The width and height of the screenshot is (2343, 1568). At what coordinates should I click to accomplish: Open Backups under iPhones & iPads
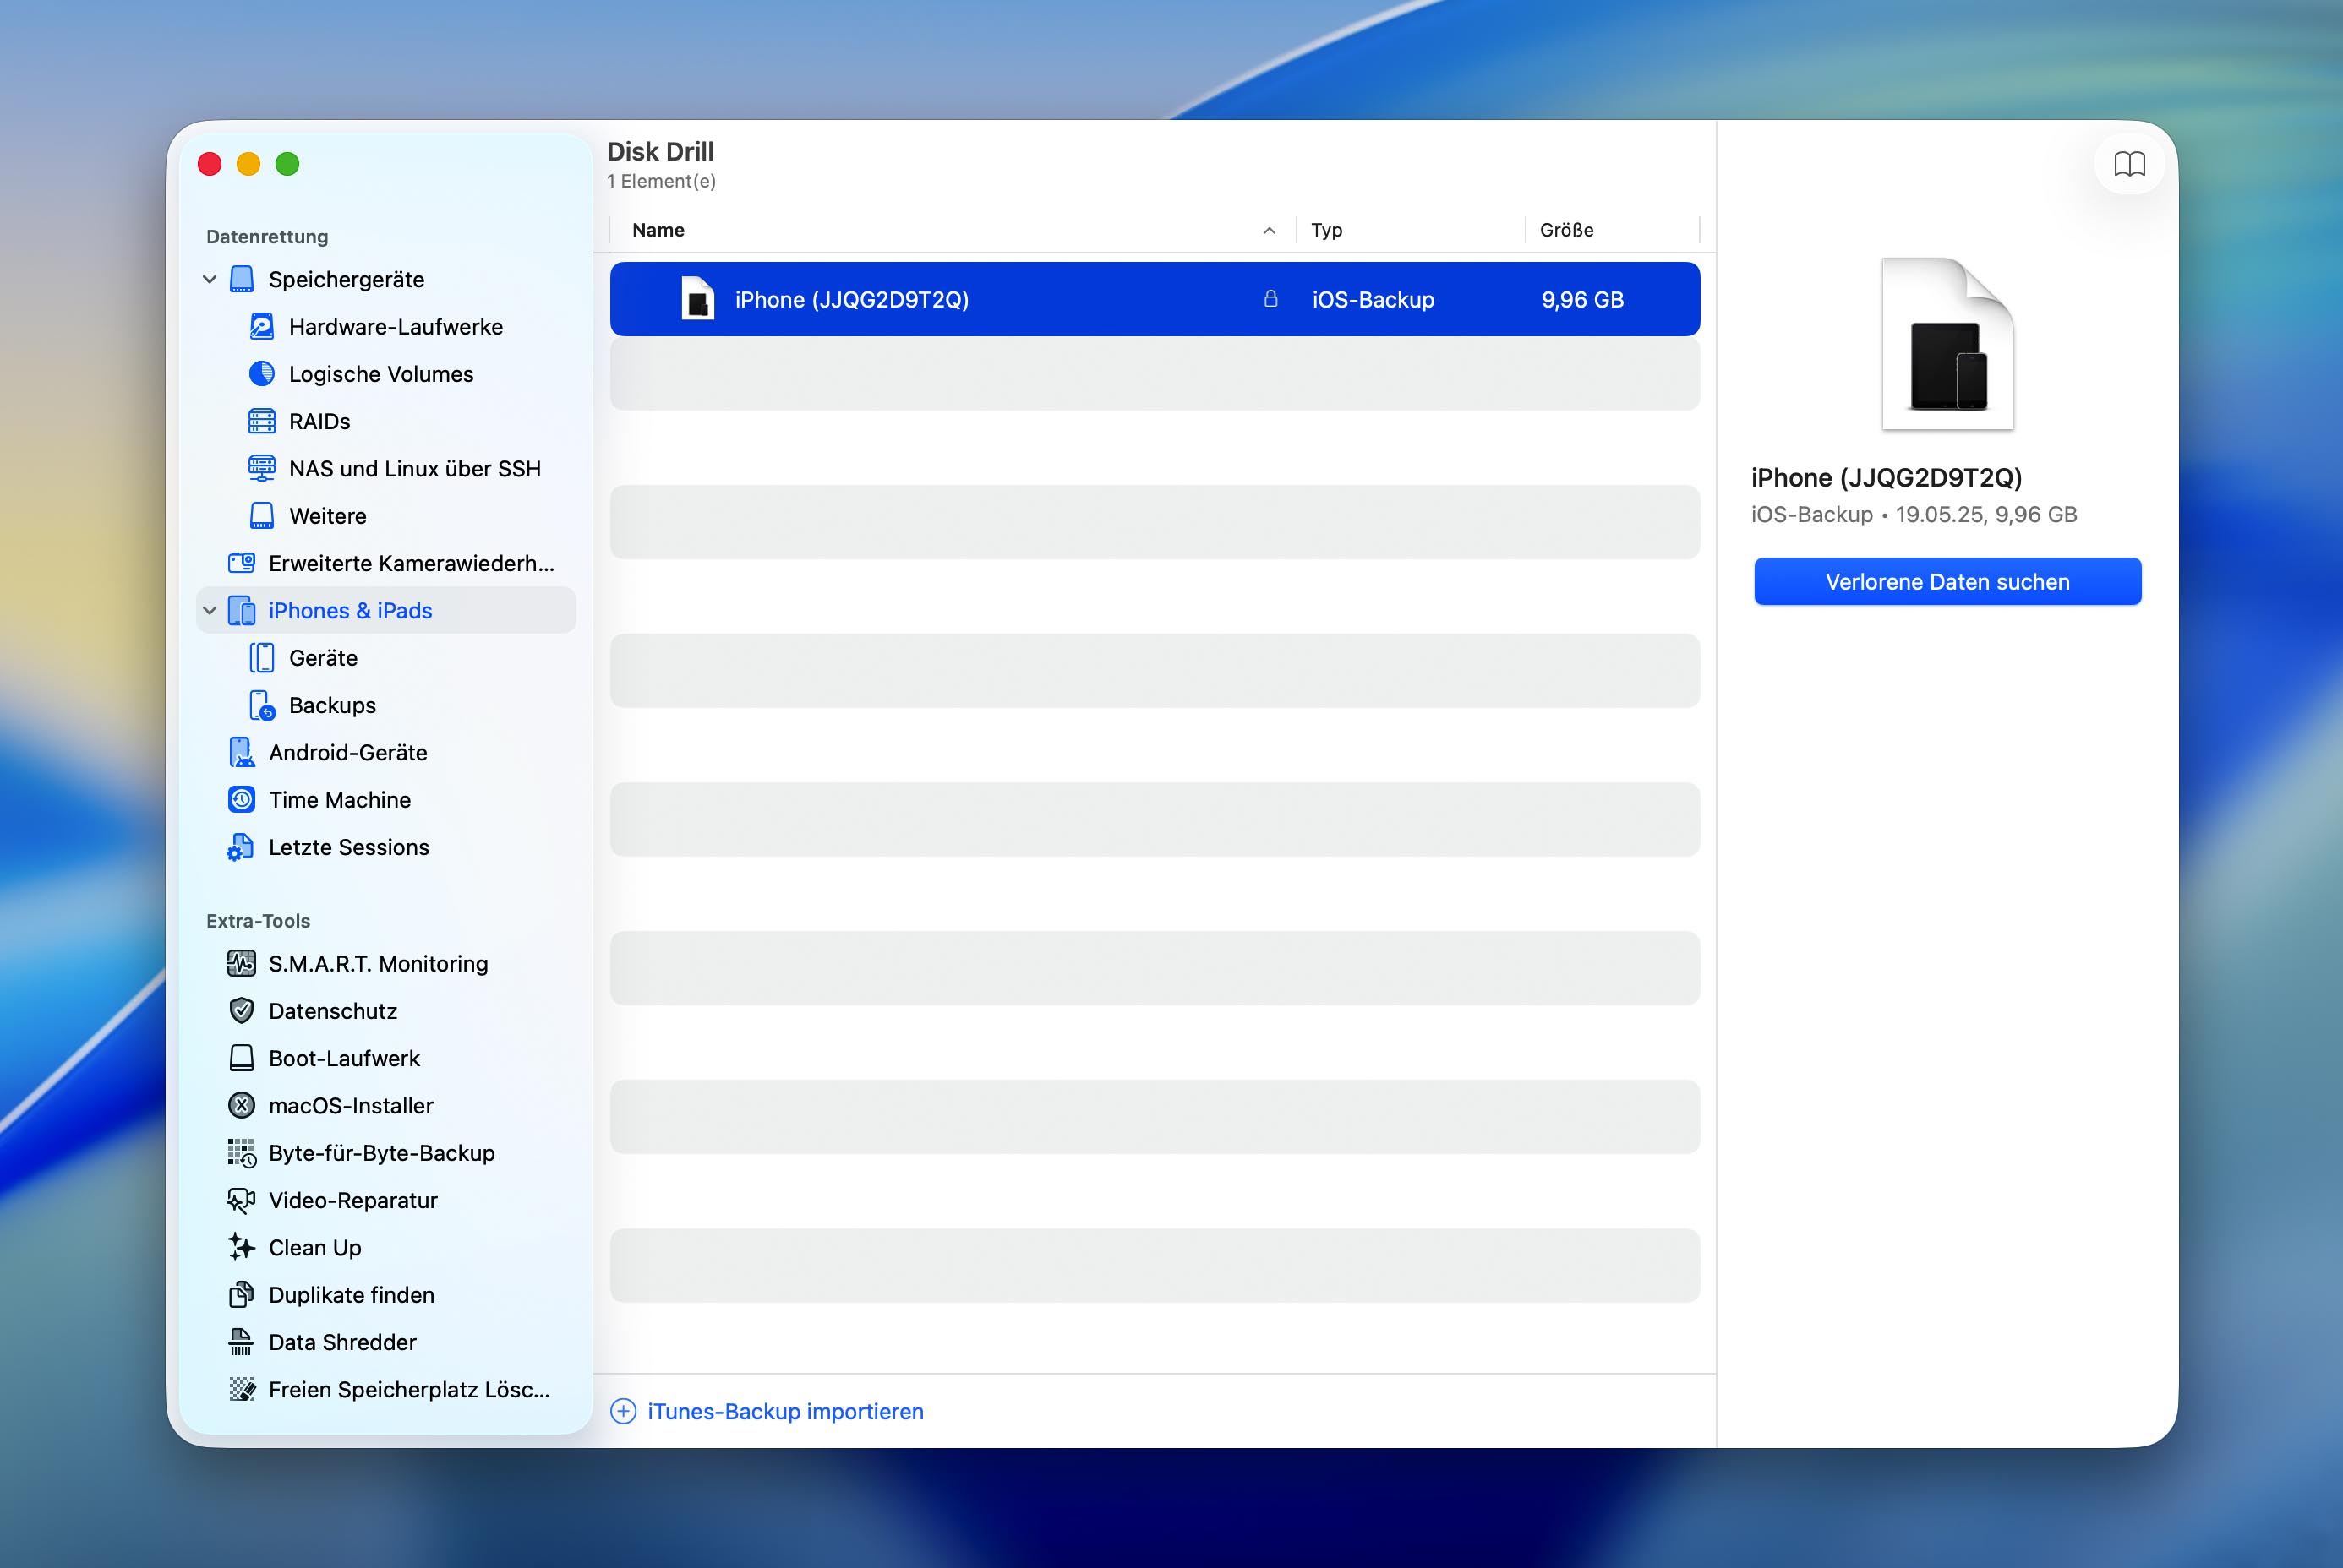[332, 705]
